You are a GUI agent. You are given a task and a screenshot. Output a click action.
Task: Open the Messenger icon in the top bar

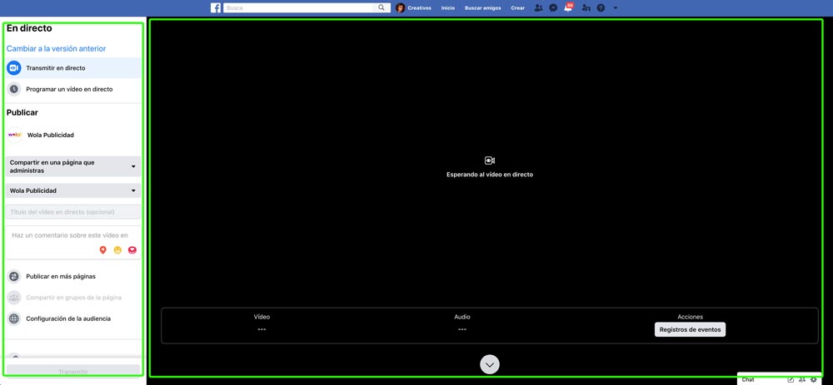tap(553, 7)
